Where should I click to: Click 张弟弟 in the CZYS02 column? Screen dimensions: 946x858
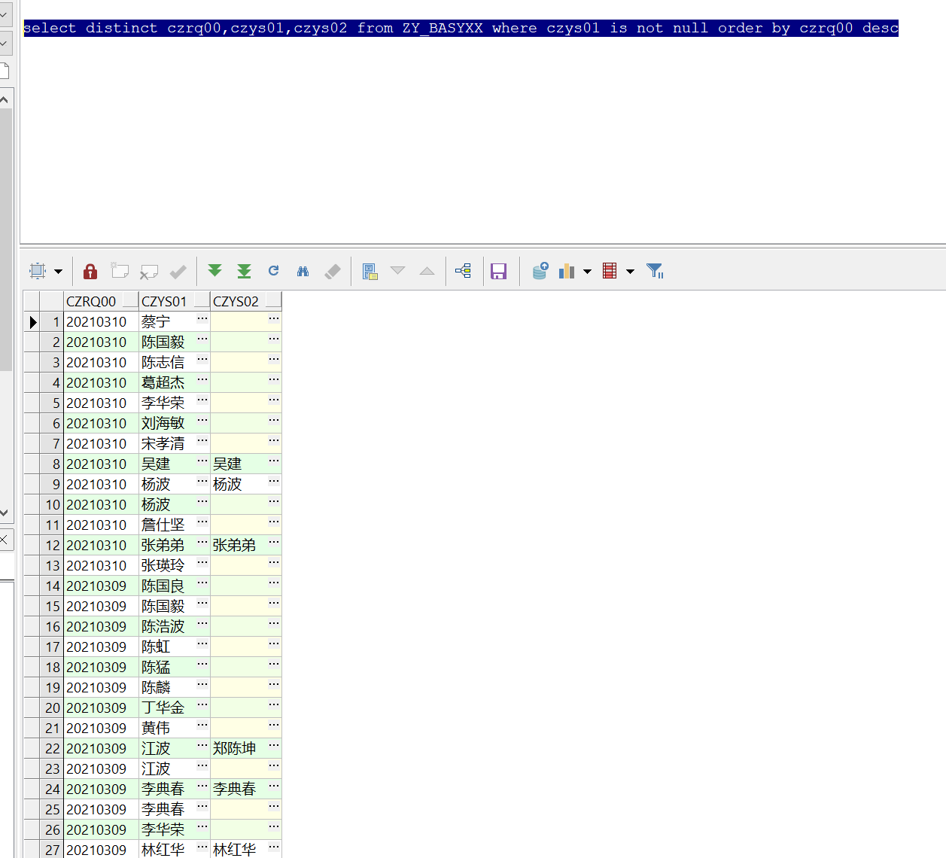245,546
